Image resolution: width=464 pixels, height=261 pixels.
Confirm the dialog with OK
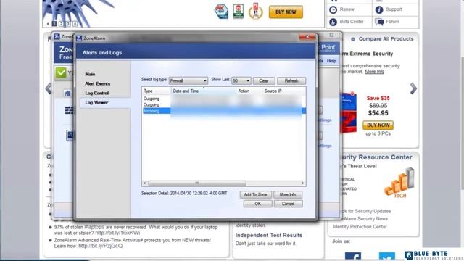(x=258, y=204)
